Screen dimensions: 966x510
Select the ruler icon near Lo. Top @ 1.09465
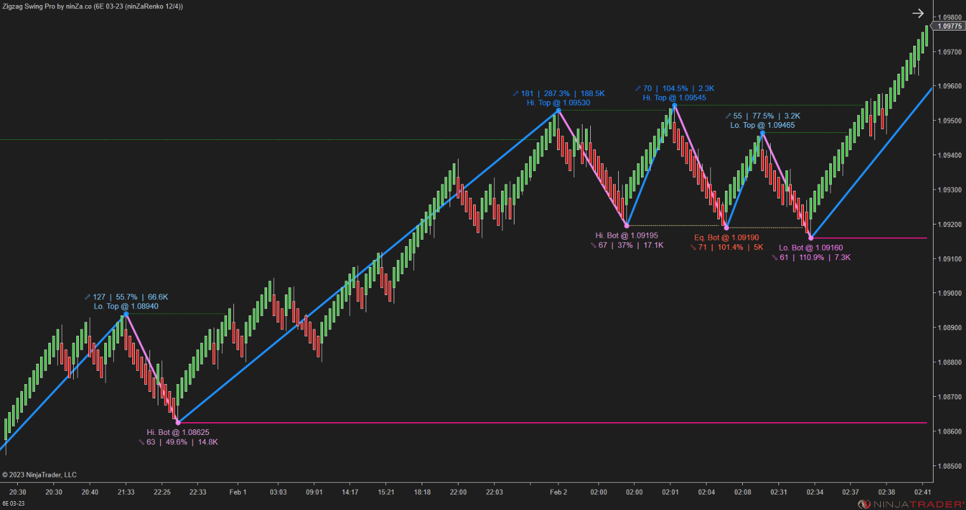pos(728,116)
